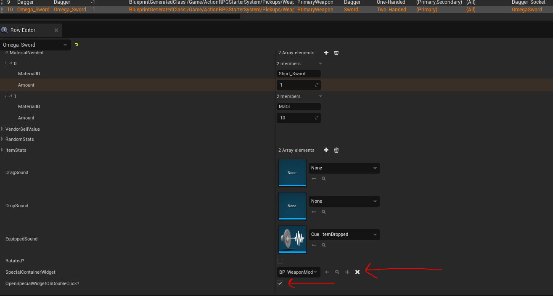The height and width of the screenshot is (296, 553).
Task: Open the Omega_Sword row selector dropdown
Action: pyautogui.click(x=35, y=45)
